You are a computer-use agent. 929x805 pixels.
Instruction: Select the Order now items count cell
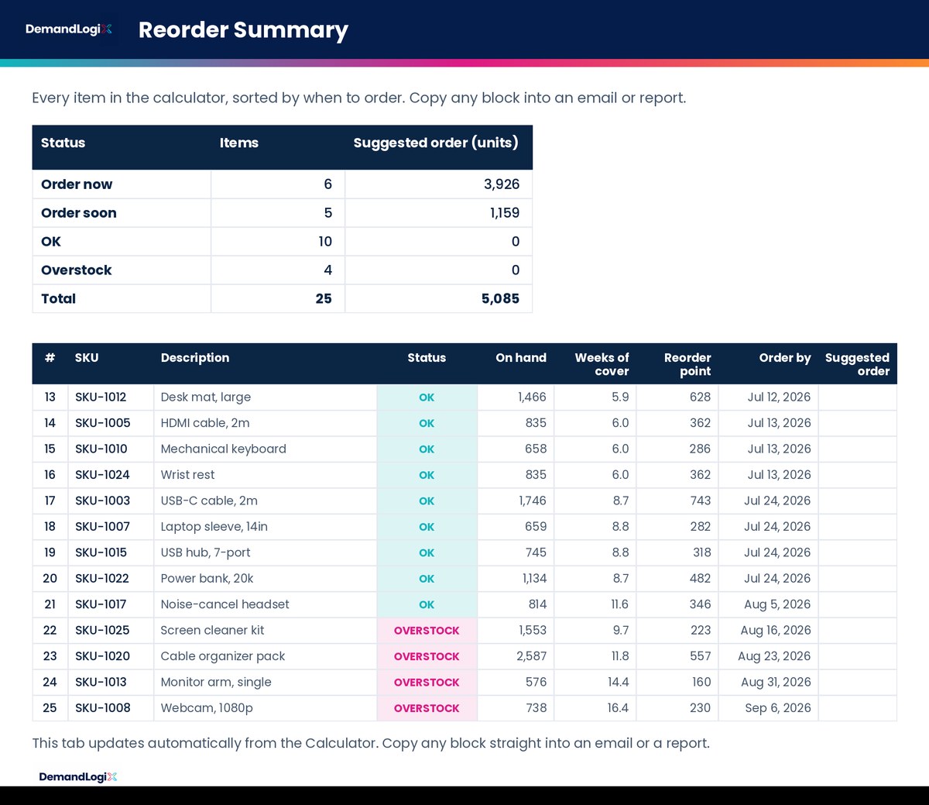click(x=278, y=184)
